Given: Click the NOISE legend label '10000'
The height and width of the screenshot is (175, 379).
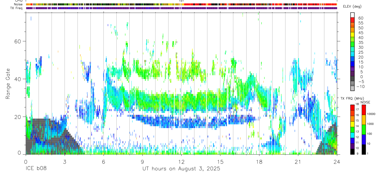Looking at the screenshot, I should point(371,114).
